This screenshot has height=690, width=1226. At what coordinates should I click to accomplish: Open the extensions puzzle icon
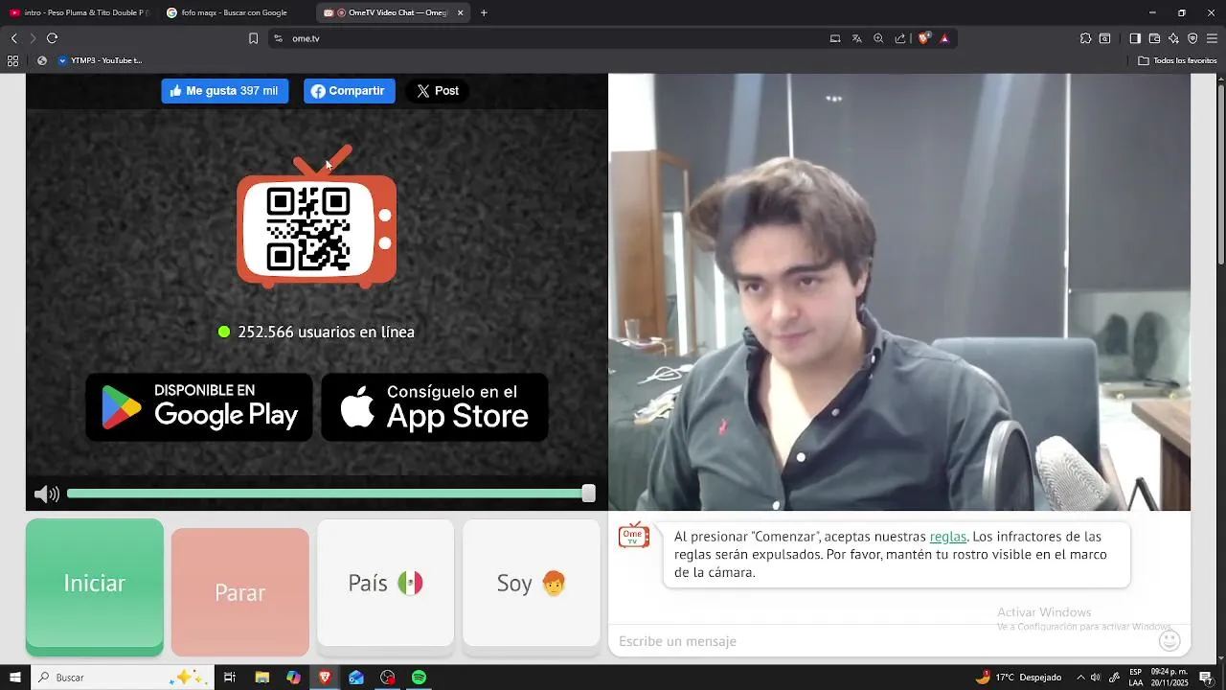click(1085, 38)
